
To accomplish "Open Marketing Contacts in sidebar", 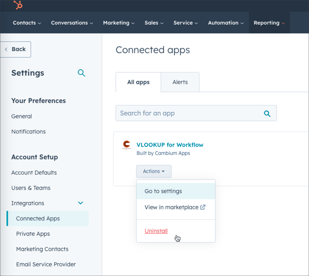I will click(42, 249).
